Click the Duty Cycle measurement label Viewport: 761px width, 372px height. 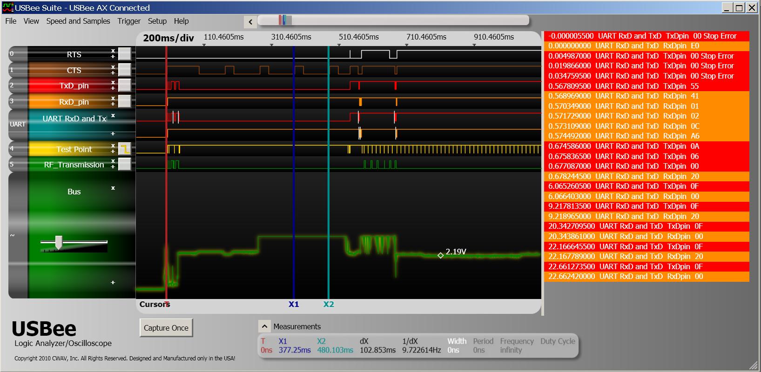[x=558, y=341]
